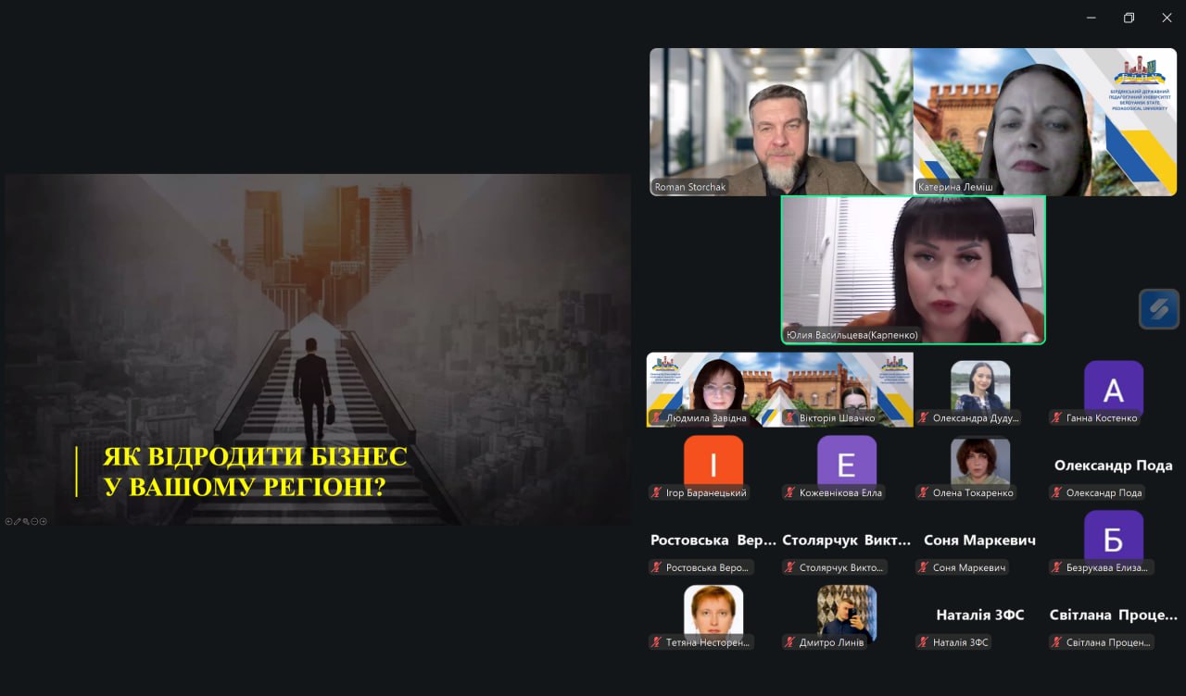The width and height of the screenshot is (1186, 696).
Task: Click Олена Токаренко's profile photo
Action: pyautogui.click(x=979, y=460)
